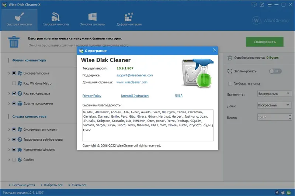The height and width of the screenshot is (196, 295).
Task: Click the blue trash bin icon
Action: 14,42
